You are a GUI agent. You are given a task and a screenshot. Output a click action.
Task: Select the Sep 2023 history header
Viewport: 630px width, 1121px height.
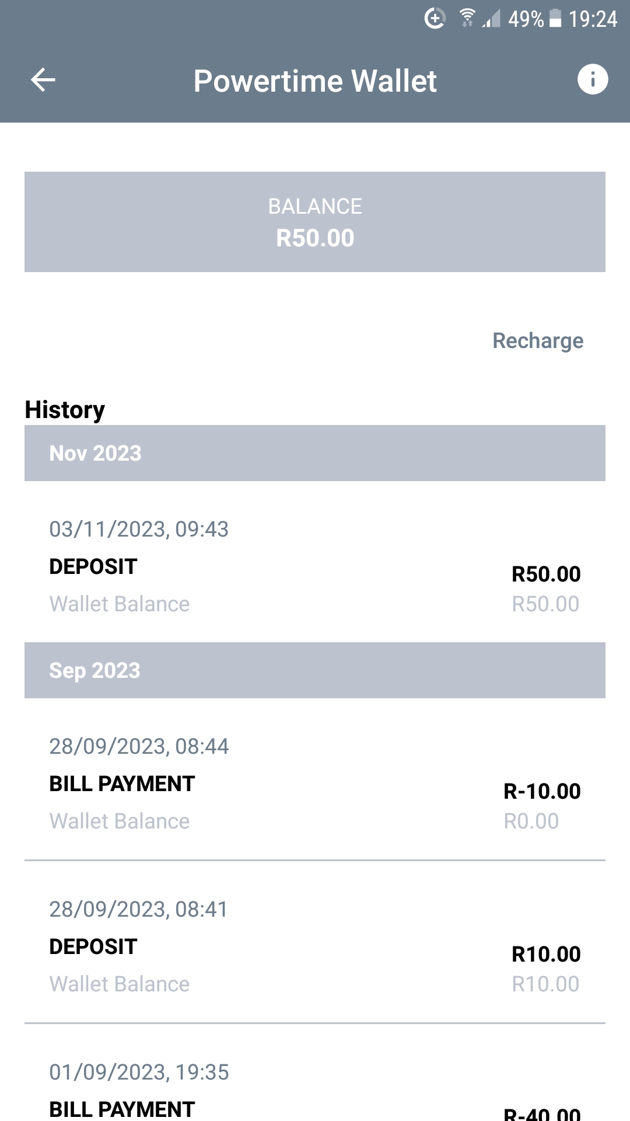[315, 670]
